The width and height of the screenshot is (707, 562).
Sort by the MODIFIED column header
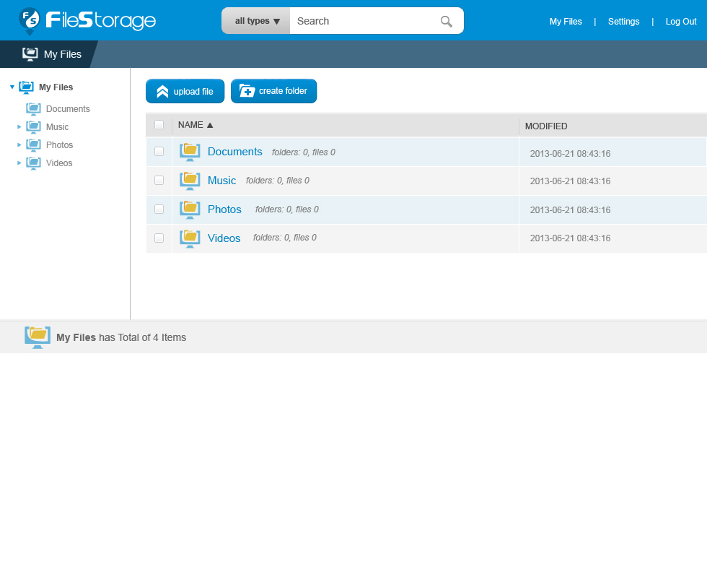546,126
